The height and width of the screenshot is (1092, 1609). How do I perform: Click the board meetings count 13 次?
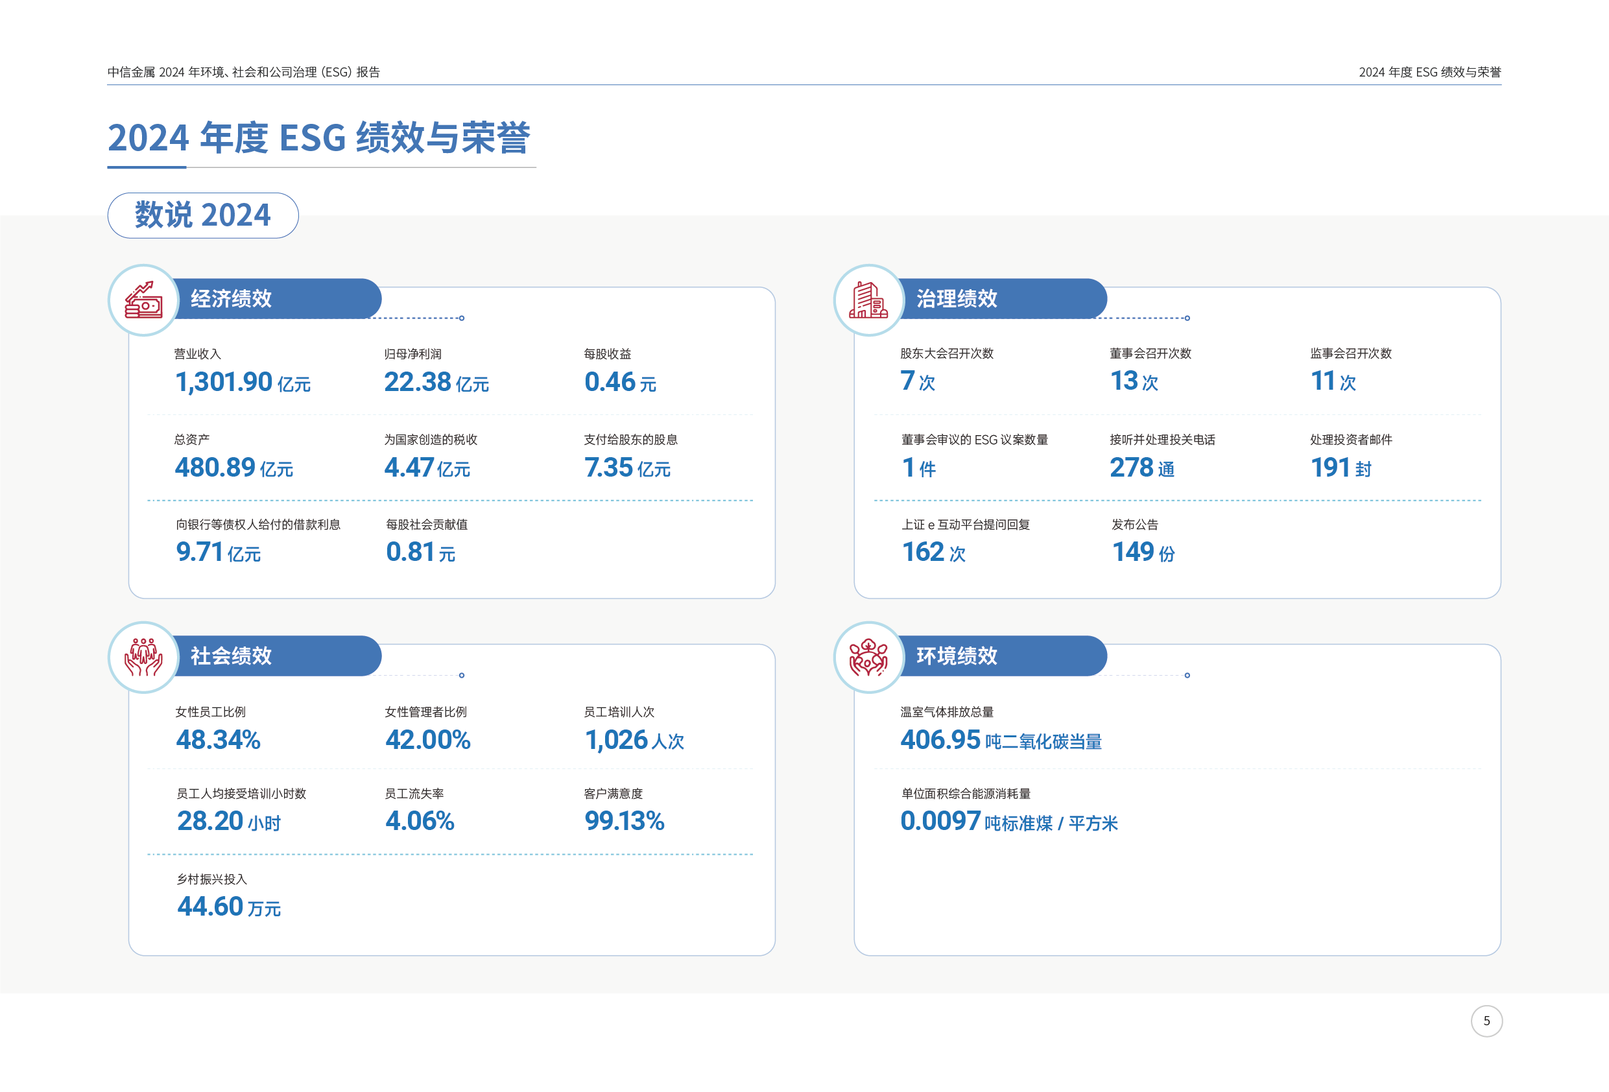pyautogui.click(x=1134, y=381)
